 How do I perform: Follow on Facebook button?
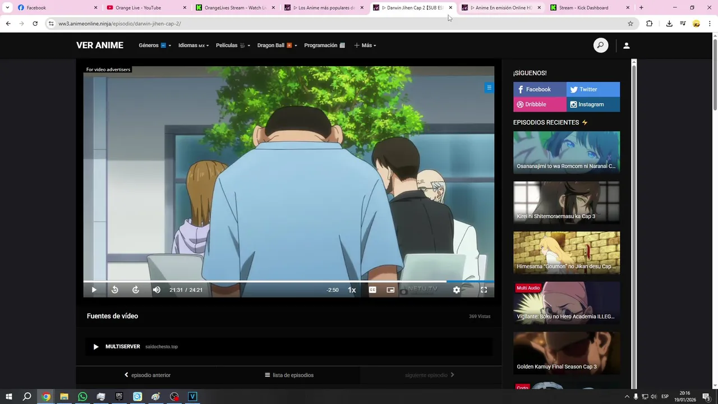[540, 89]
